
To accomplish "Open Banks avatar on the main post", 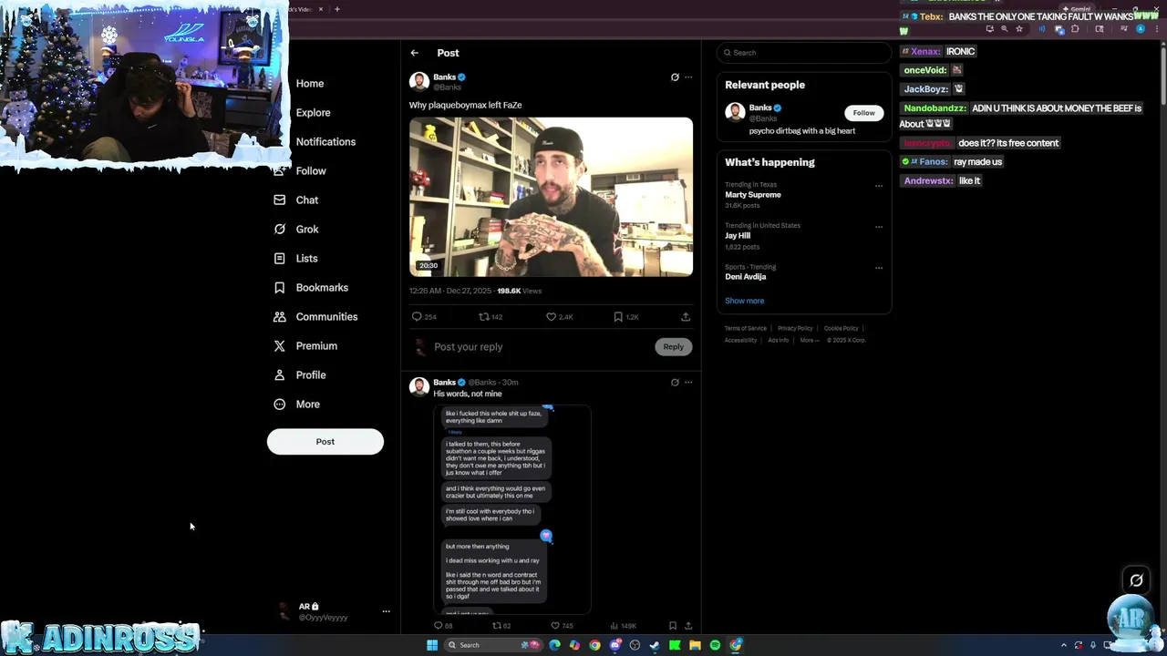I will click(418, 82).
